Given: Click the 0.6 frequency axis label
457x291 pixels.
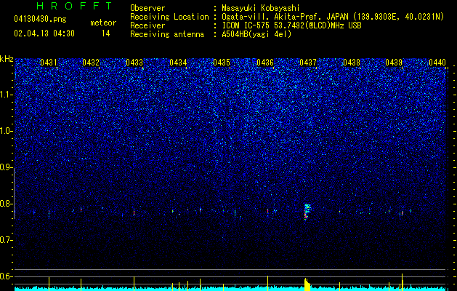Looking at the screenshot, I should click(x=6, y=276).
